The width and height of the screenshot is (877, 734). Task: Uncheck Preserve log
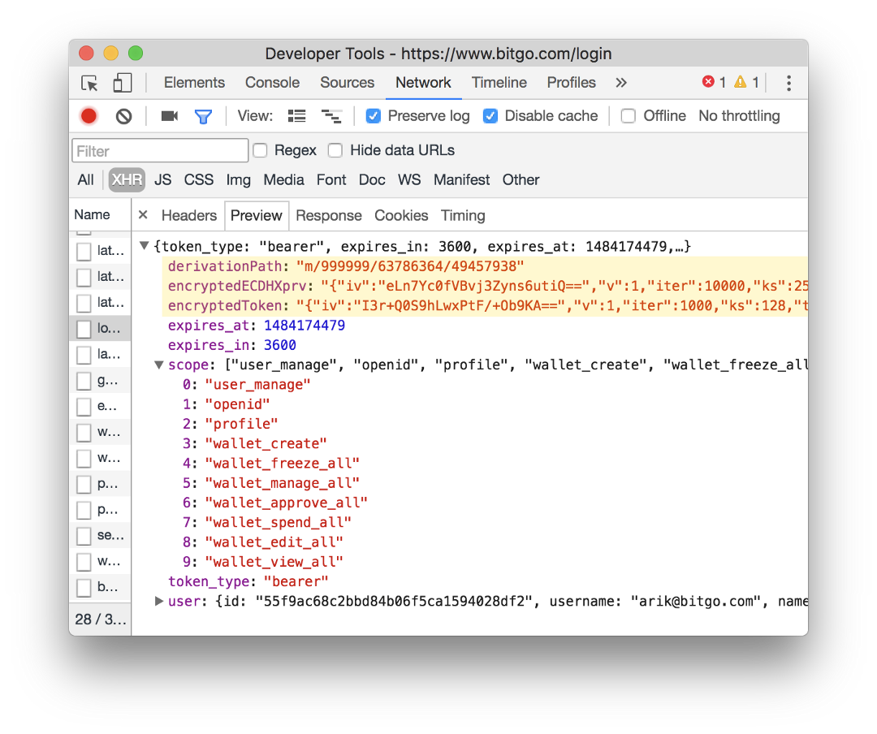pos(373,116)
